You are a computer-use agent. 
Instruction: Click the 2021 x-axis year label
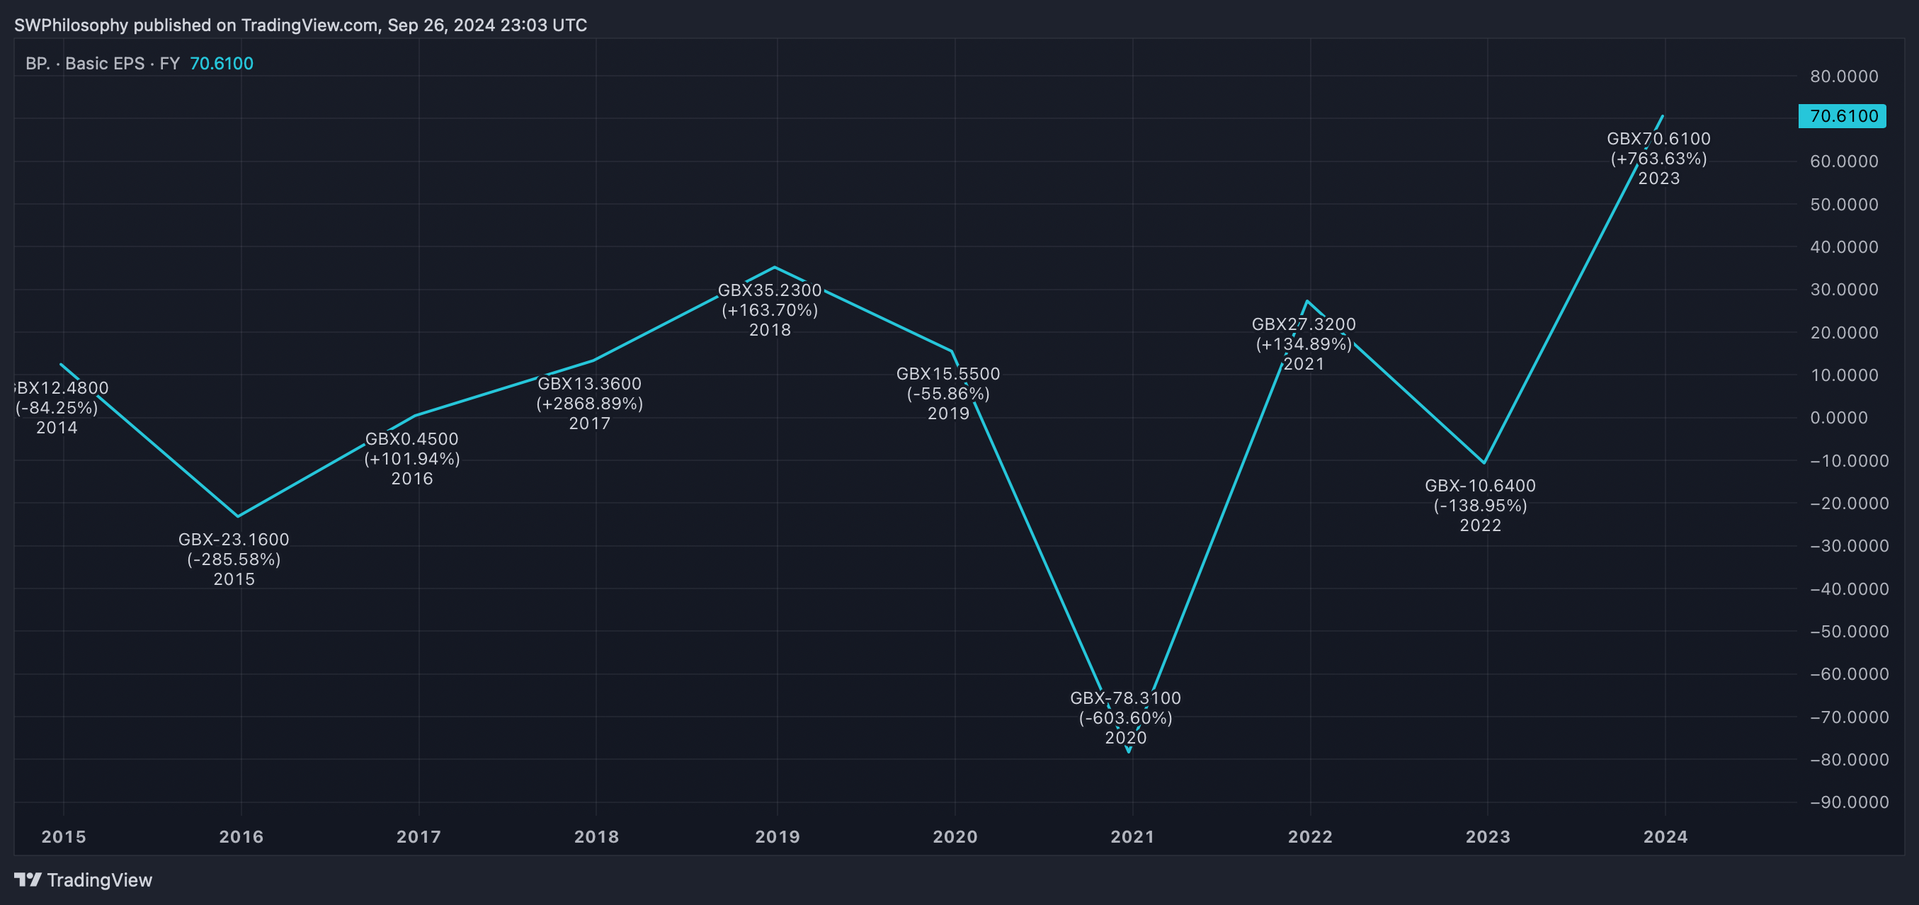(x=1132, y=836)
